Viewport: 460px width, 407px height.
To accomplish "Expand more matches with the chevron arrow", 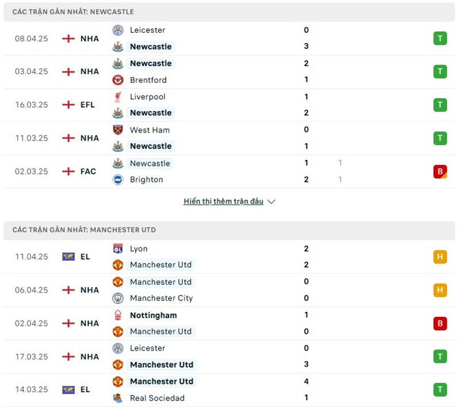I will pos(271,201).
